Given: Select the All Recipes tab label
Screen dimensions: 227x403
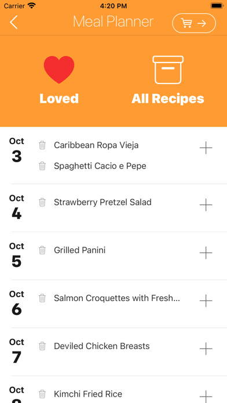Looking at the screenshot, I should pos(168,98).
